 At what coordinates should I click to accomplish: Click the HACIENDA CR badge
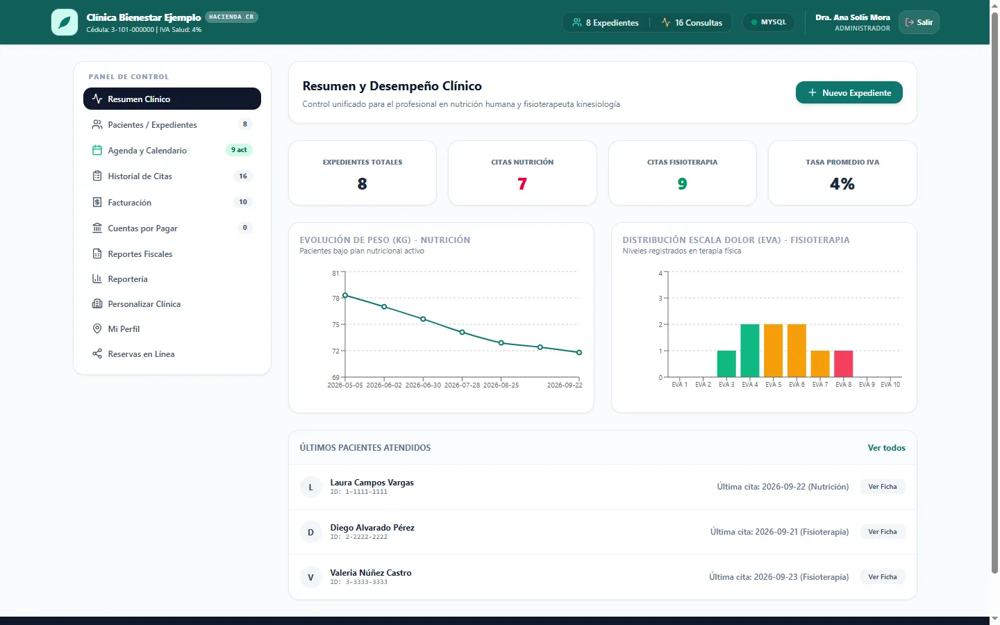pos(231,17)
